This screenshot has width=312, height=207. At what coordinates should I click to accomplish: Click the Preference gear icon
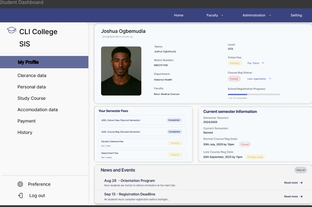pyautogui.click(x=20, y=184)
